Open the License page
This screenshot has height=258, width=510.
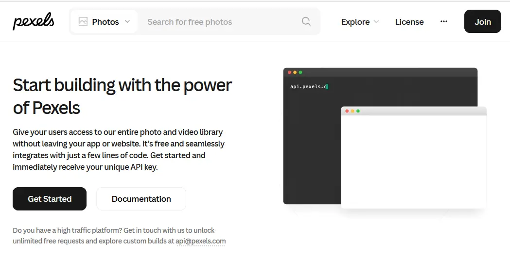pos(409,22)
